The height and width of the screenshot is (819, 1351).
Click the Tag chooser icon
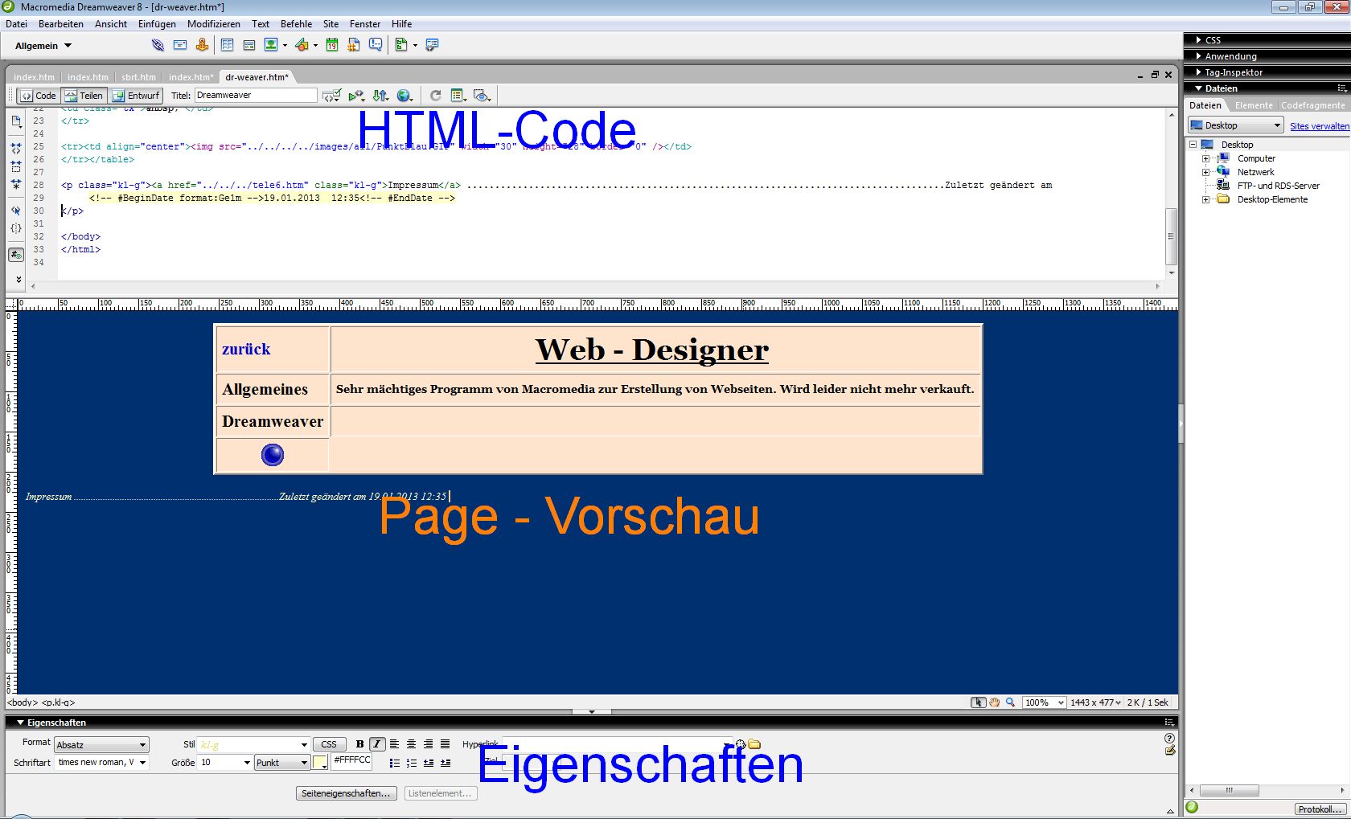432,45
